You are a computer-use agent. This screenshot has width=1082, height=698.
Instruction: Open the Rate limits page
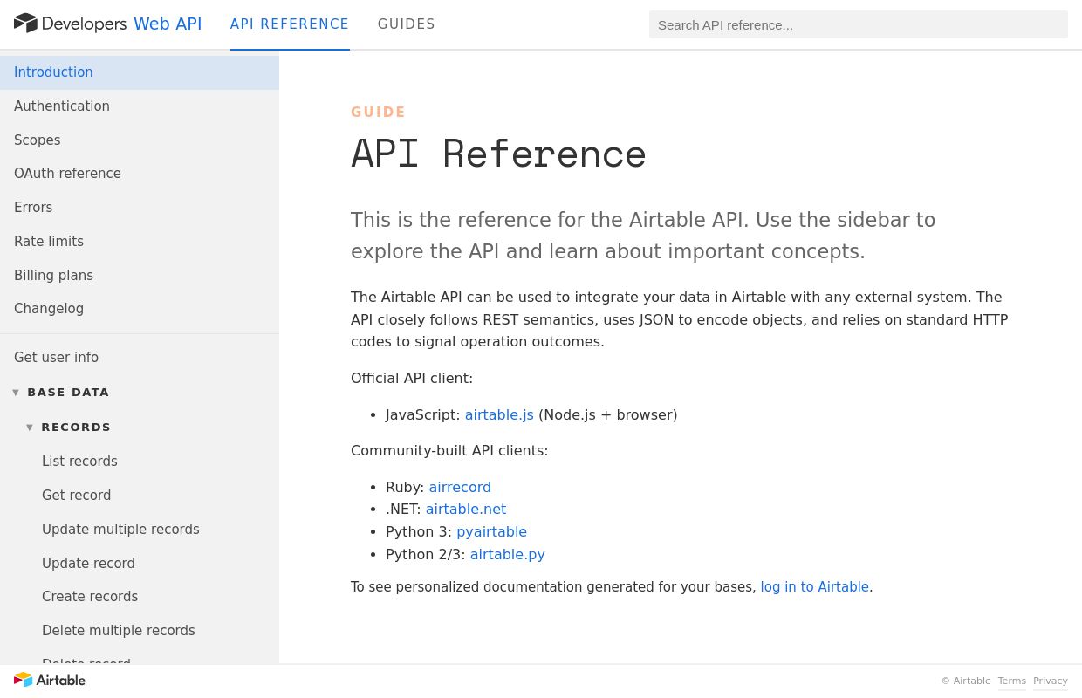(140, 242)
